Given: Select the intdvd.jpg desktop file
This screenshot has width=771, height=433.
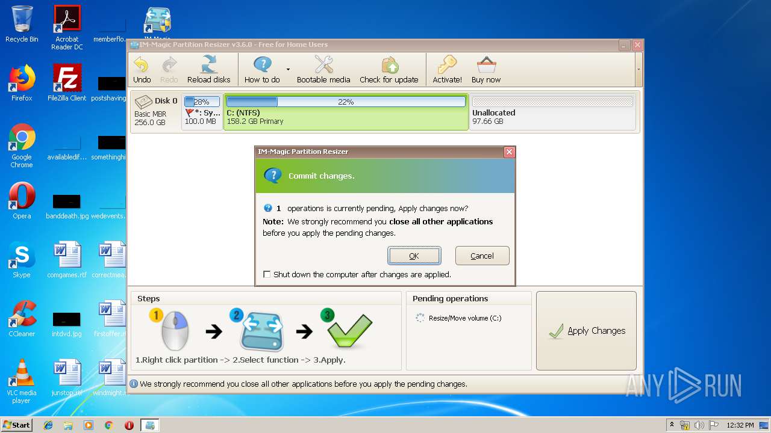Looking at the screenshot, I should 67,323.
